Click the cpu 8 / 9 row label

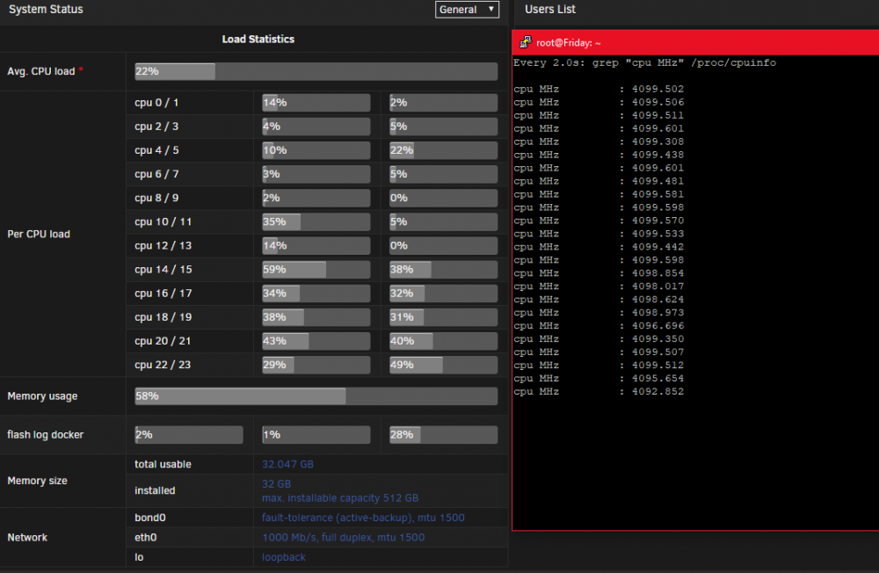156,198
